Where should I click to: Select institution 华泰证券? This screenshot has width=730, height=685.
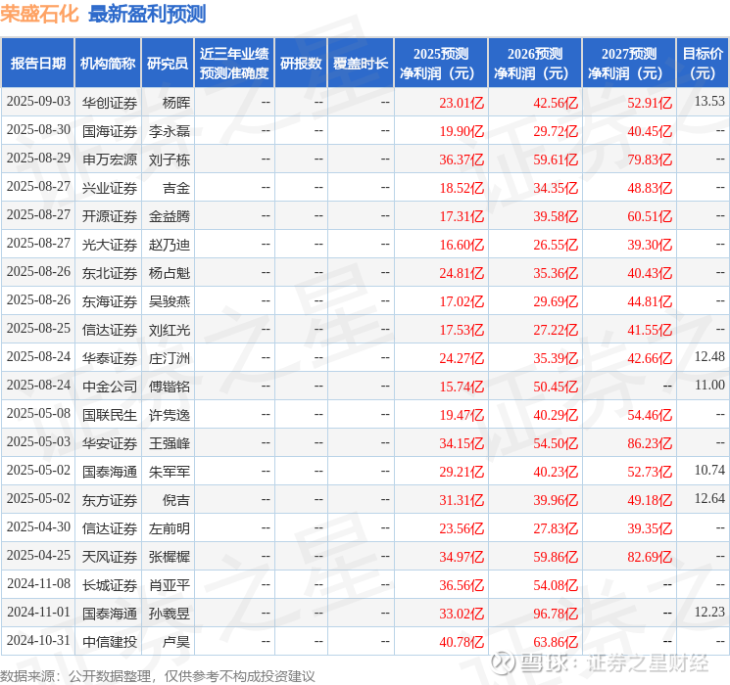110,358
